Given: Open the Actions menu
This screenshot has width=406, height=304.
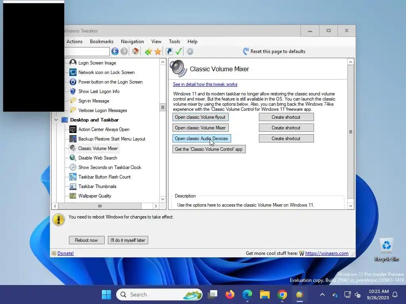Looking at the screenshot, I should (75, 41).
